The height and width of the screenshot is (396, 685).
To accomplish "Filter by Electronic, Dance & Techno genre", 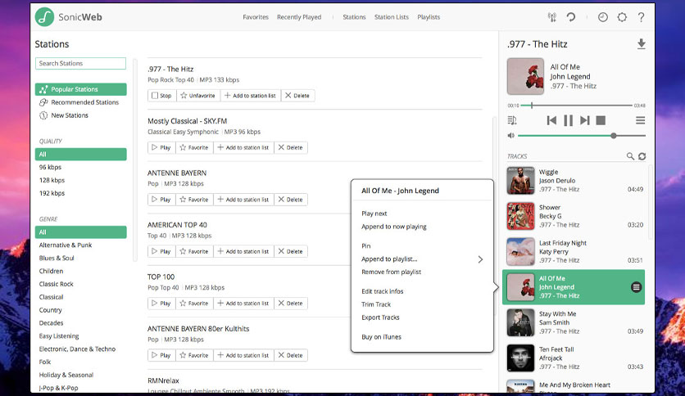I will [x=77, y=349].
